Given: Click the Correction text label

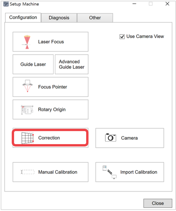Looking at the screenshot, I should [49, 138].
